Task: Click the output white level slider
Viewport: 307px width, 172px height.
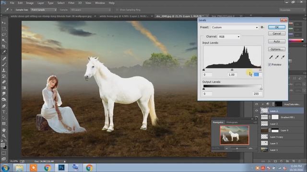Action: click(261, 89)
